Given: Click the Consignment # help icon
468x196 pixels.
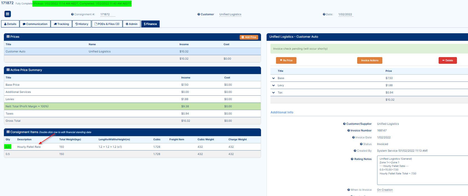Looking at the screenshot, I should point(72,14).
